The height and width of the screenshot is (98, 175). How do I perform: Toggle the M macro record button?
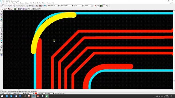coord(25,93)
